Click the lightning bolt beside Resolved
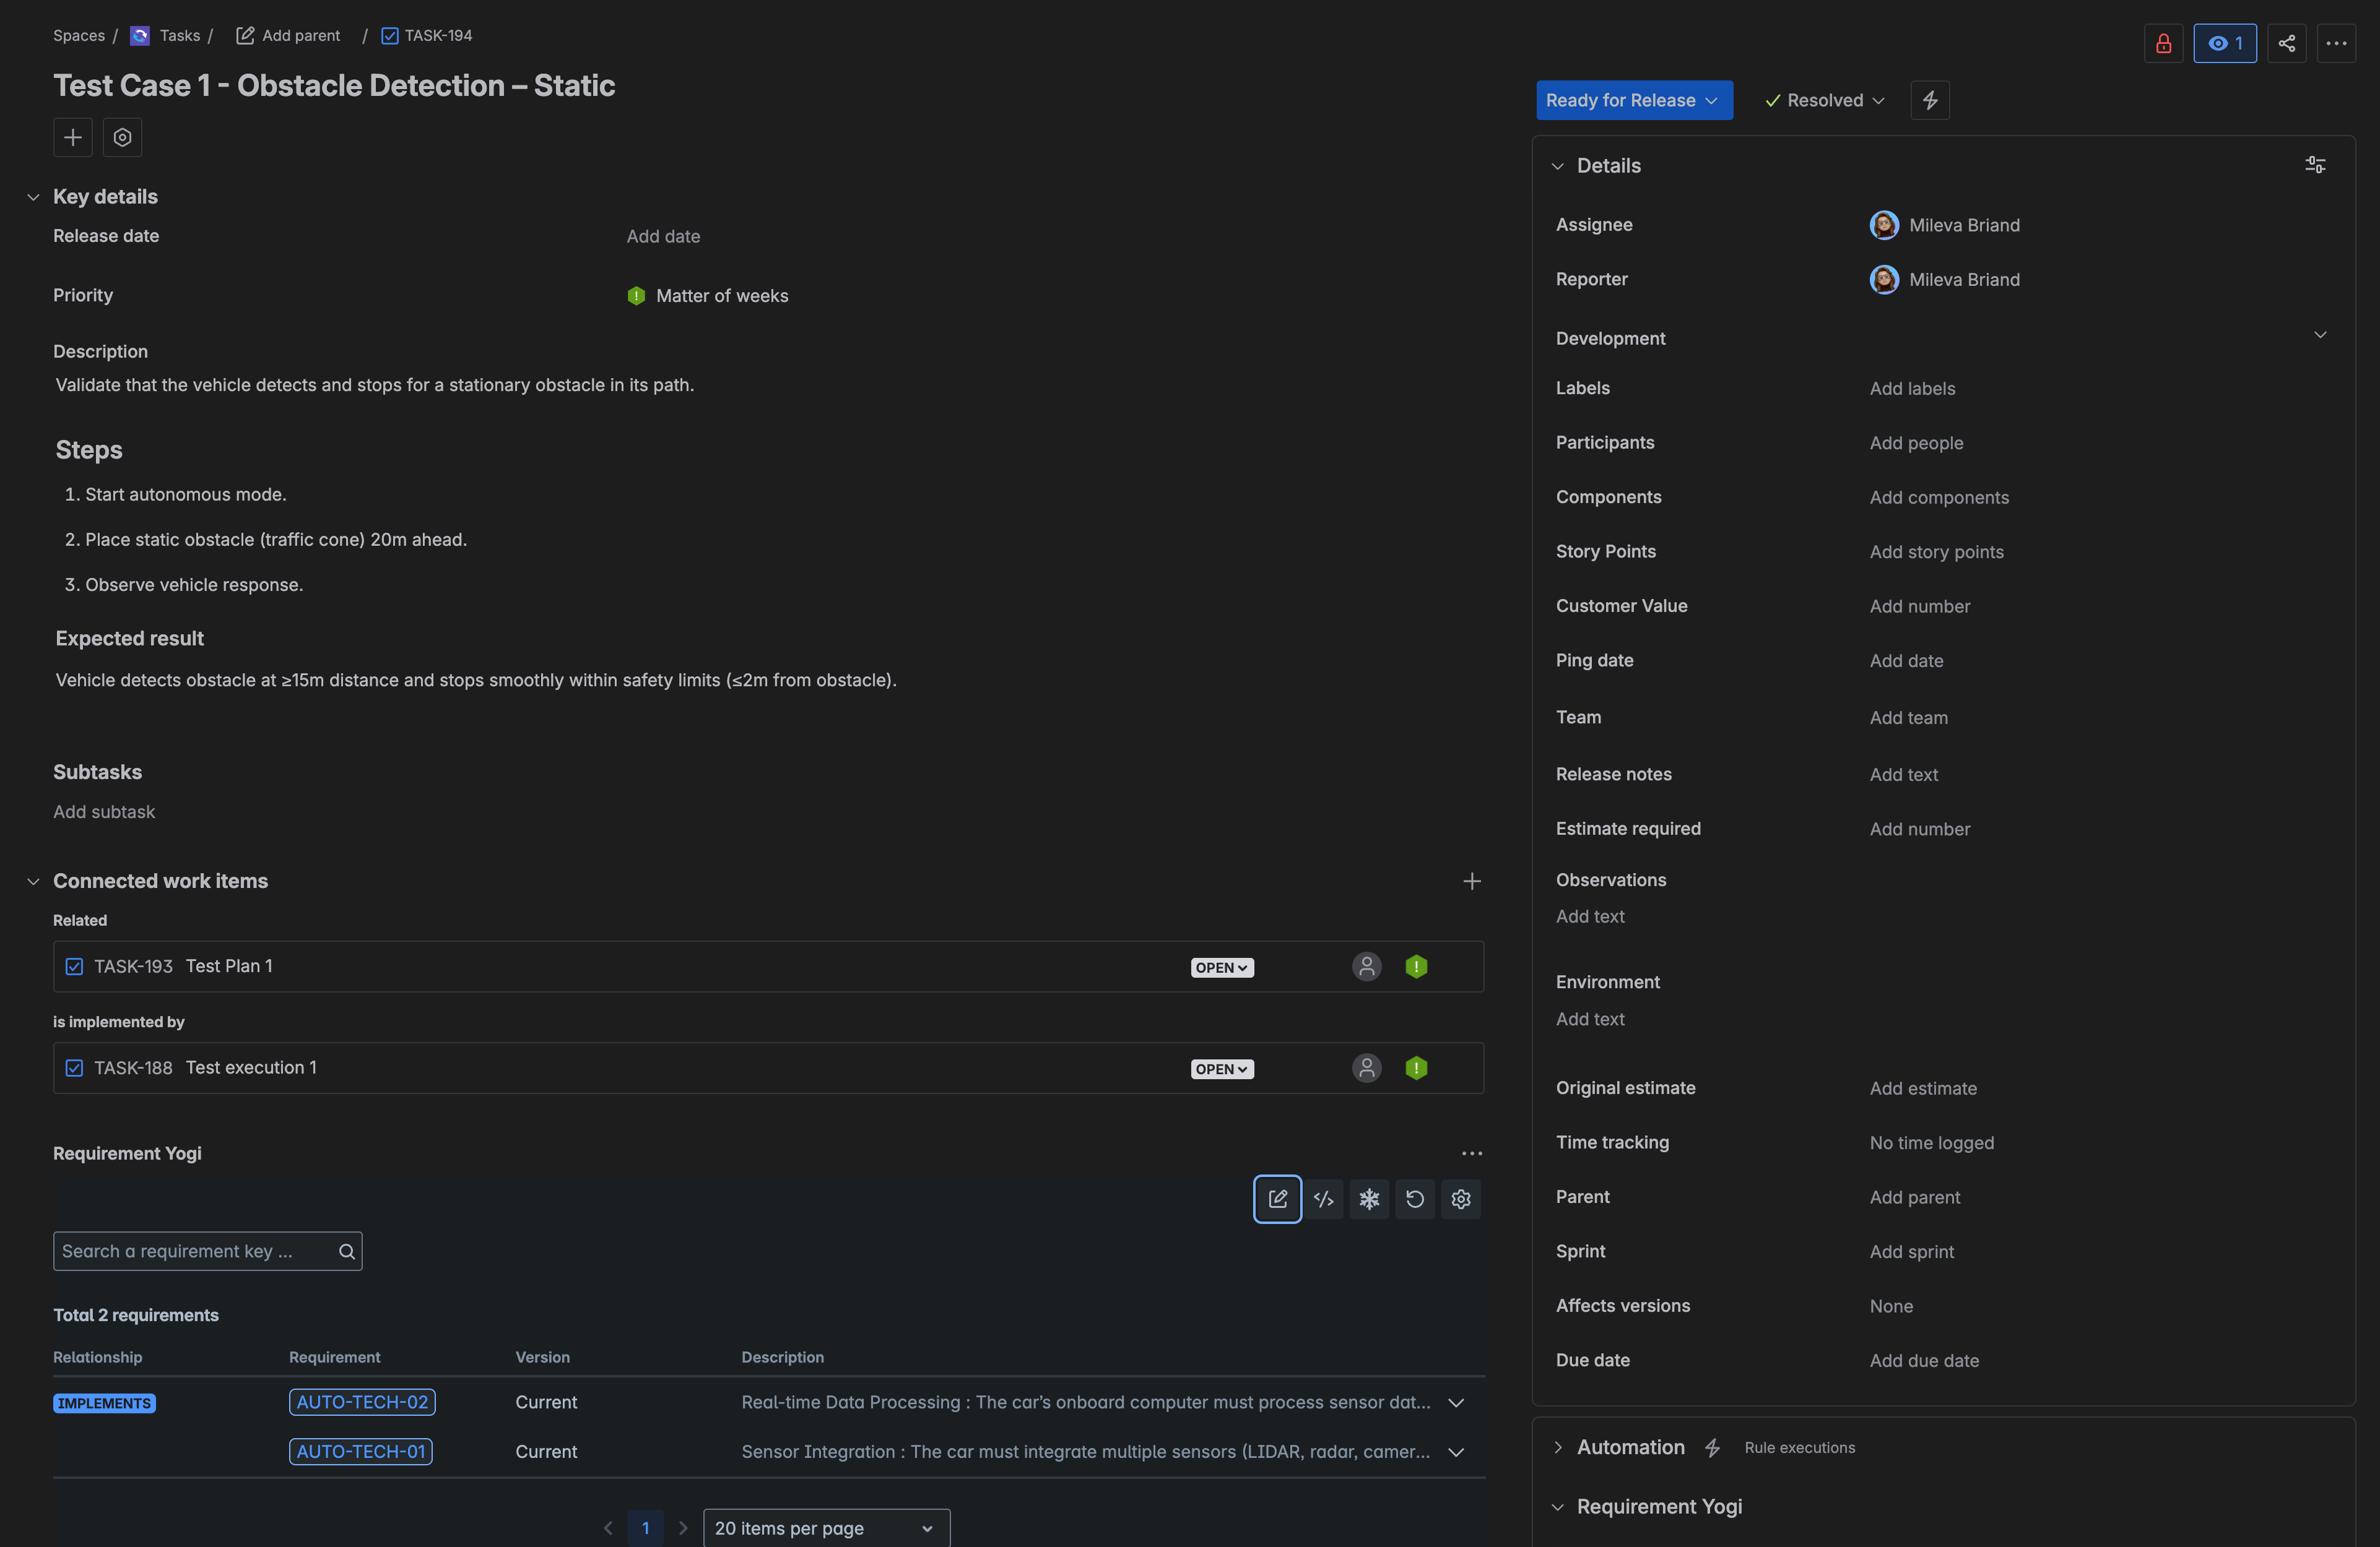 coord(1930,100)
